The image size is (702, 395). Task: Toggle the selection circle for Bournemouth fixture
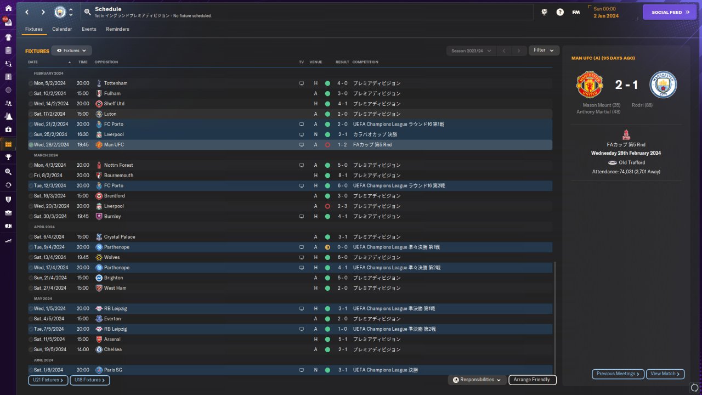tap(31, 176)
